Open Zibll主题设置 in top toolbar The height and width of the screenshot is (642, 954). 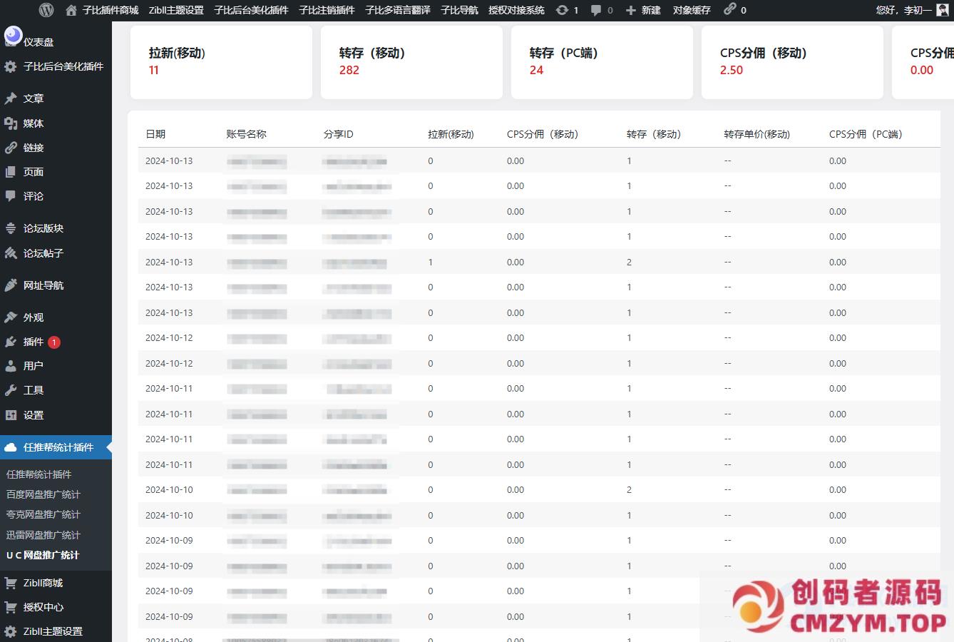tap(176, 10)
